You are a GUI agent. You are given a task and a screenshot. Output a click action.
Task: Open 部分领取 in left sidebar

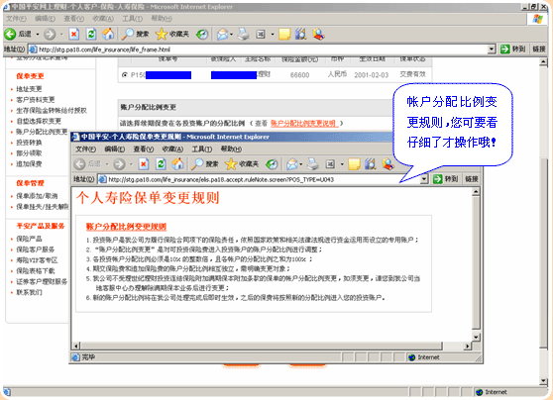(29, 152)
